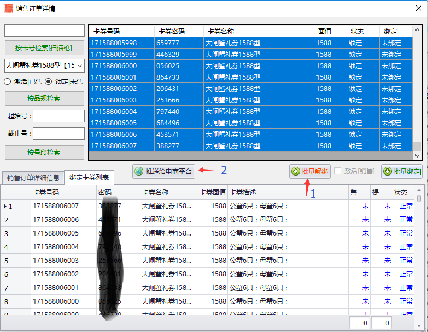
Task: Click 按号段检索 button
Action: coord(44,153)
